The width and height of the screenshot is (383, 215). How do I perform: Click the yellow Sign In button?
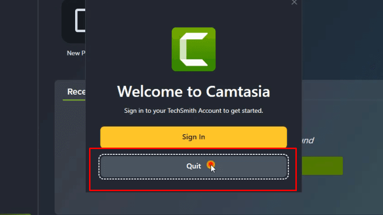[193, 137]
